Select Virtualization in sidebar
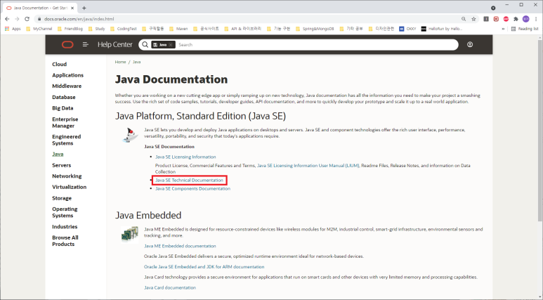The width and height of the screenshot is (543, 300). coord(70,187)
